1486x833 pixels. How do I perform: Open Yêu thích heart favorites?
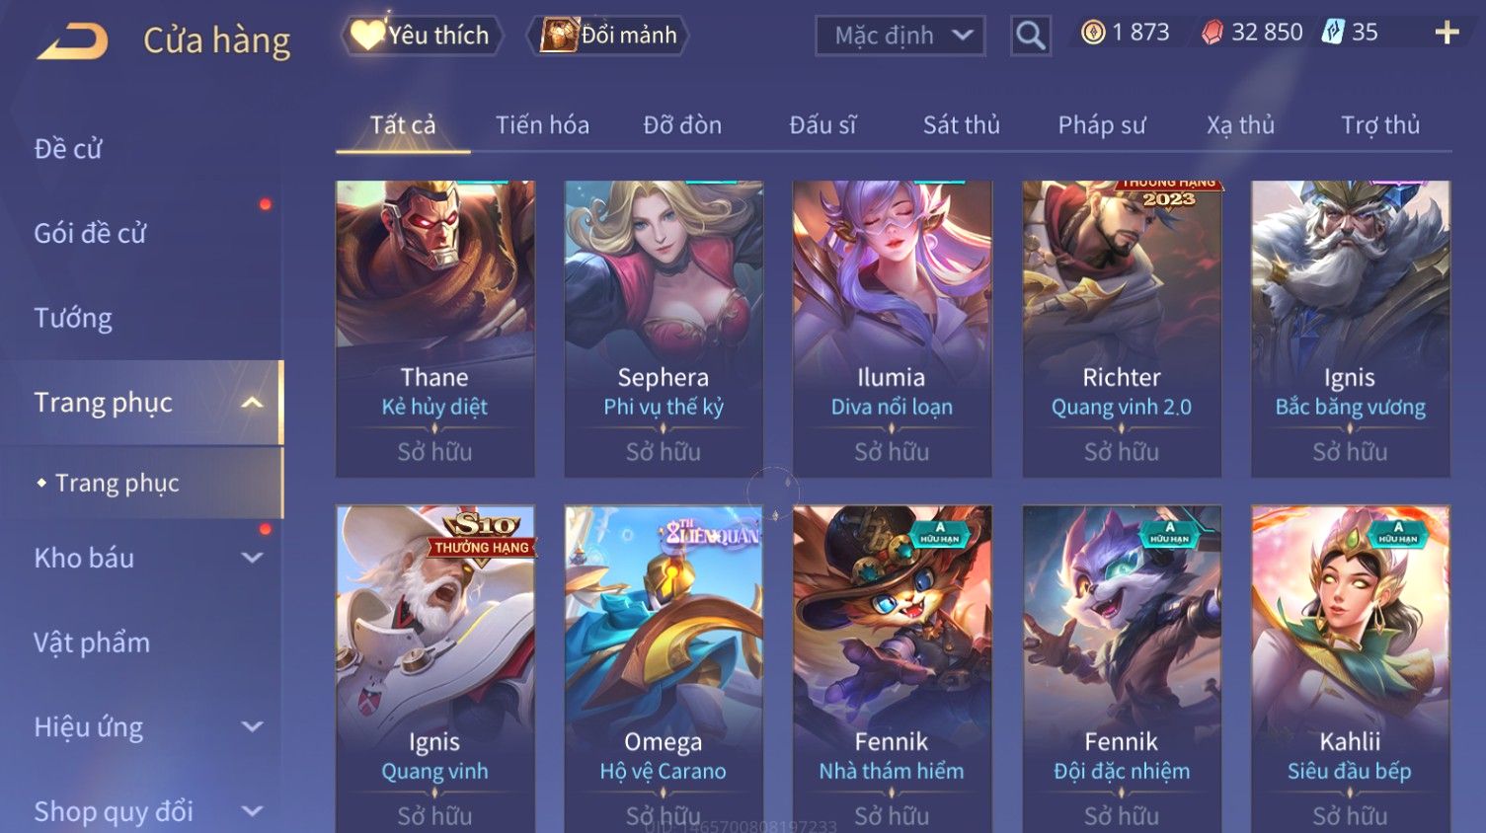422,36
